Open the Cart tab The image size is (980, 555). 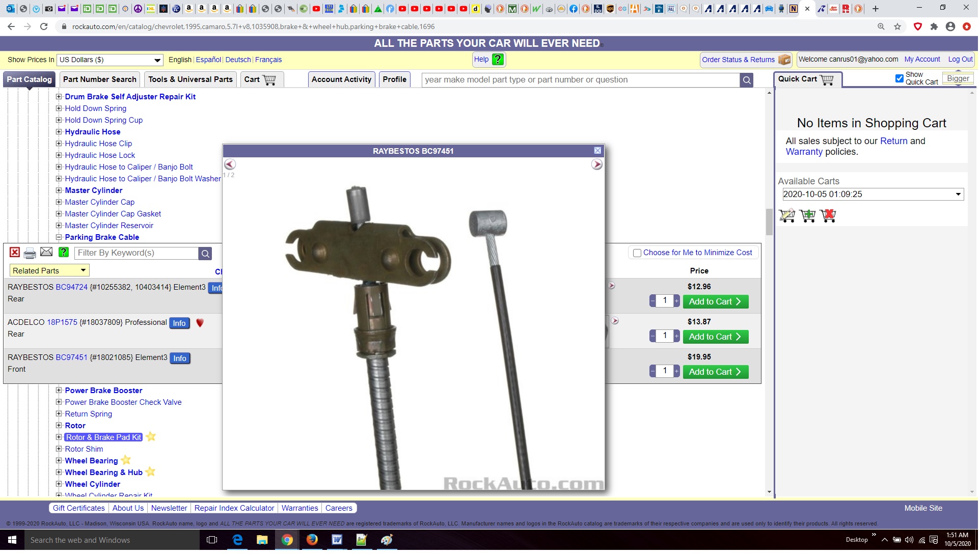point(261,79)
